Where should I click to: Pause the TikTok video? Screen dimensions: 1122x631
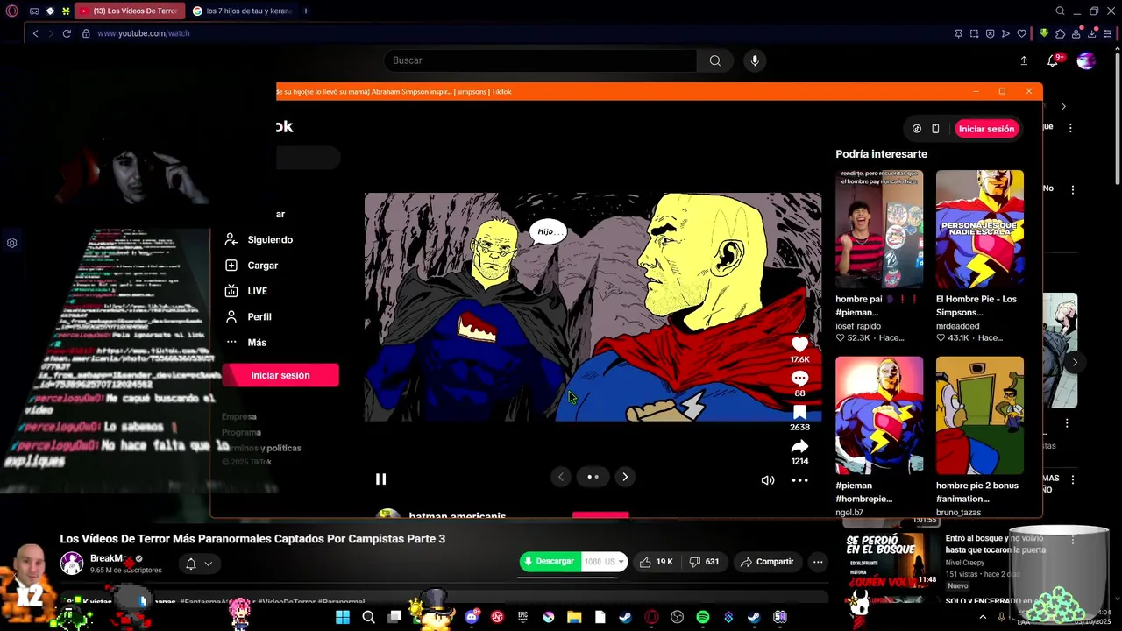click(380, 479)
